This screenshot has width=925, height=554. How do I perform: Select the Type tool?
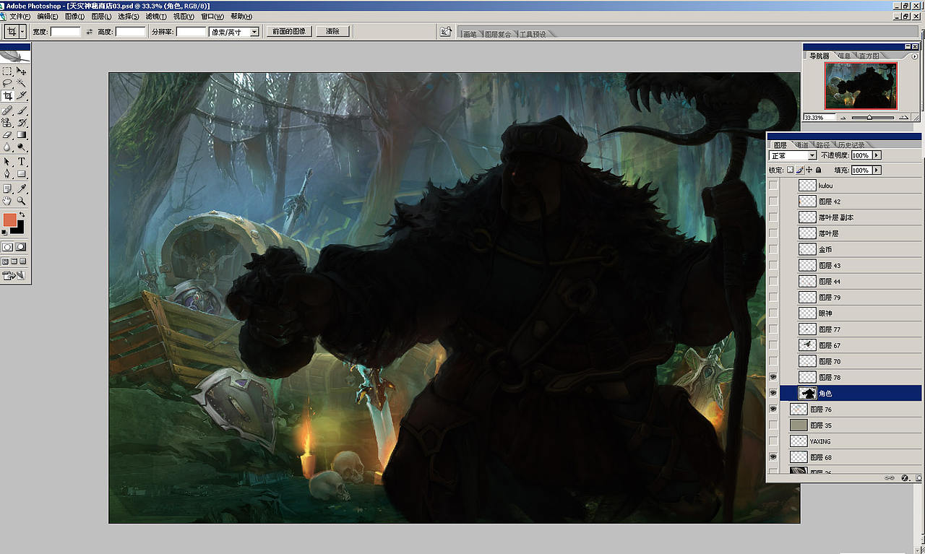(x=22, y=162)
